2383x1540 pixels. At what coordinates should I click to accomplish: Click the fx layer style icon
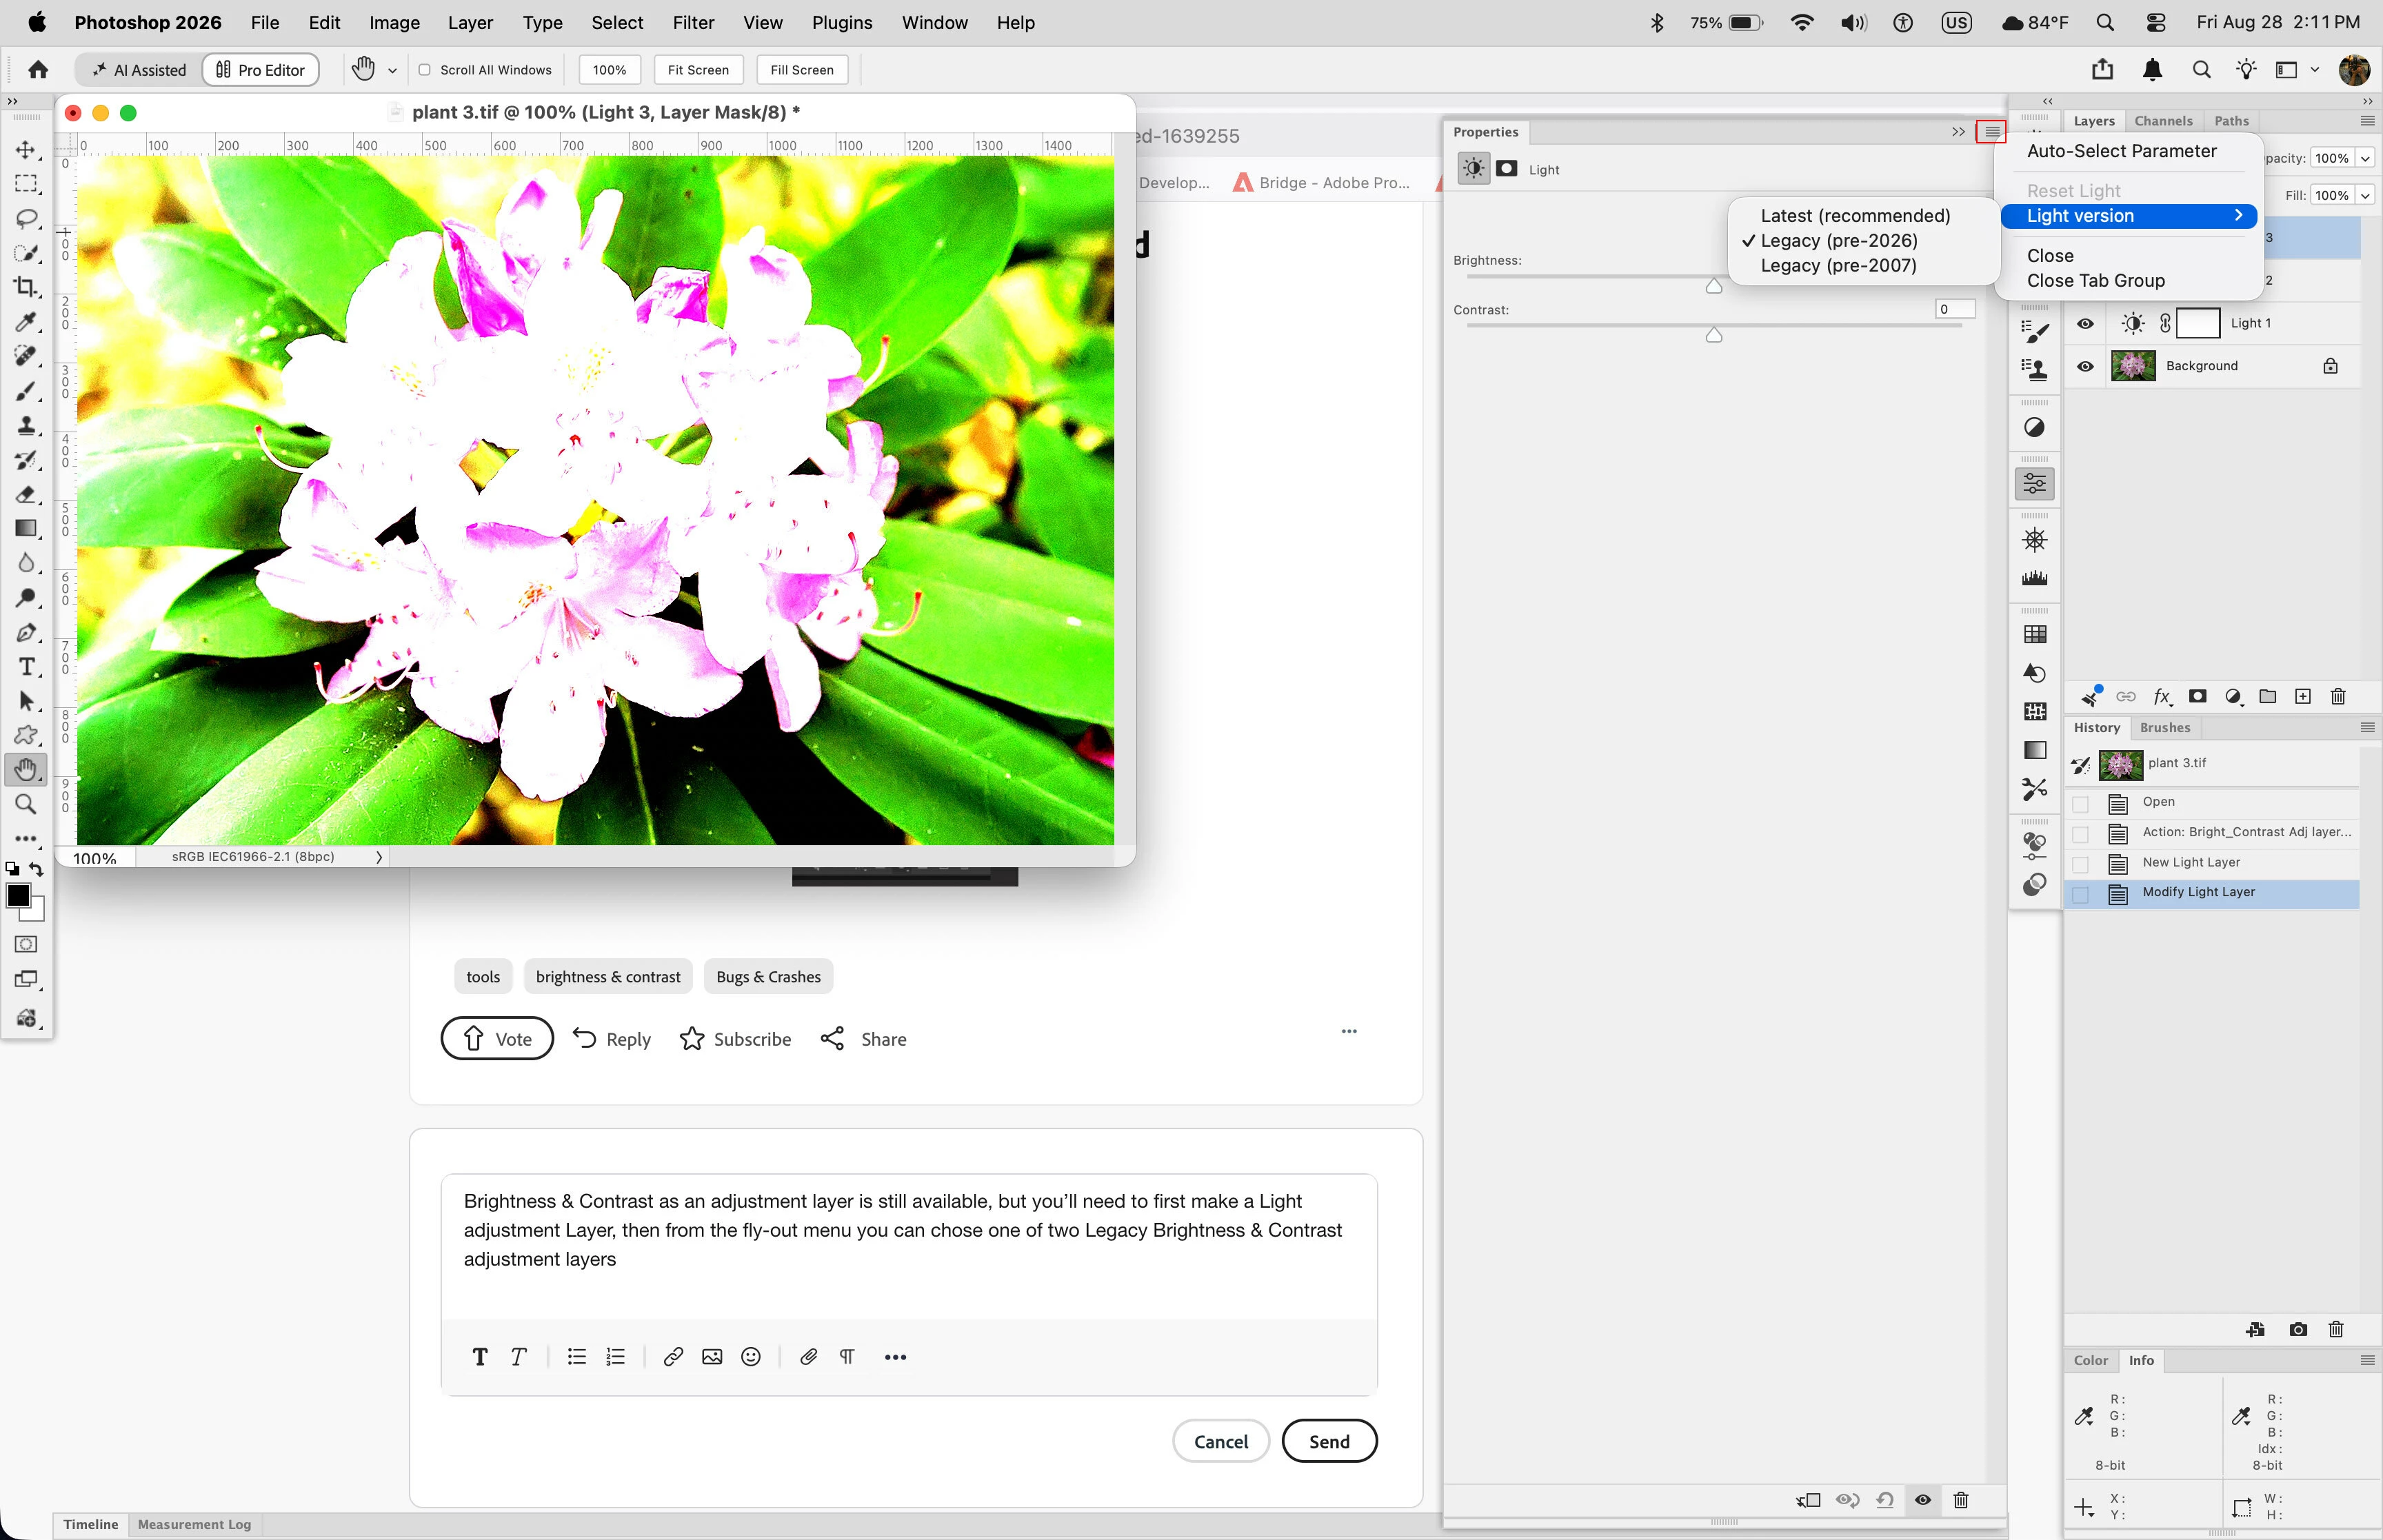tap(2162, 697)
